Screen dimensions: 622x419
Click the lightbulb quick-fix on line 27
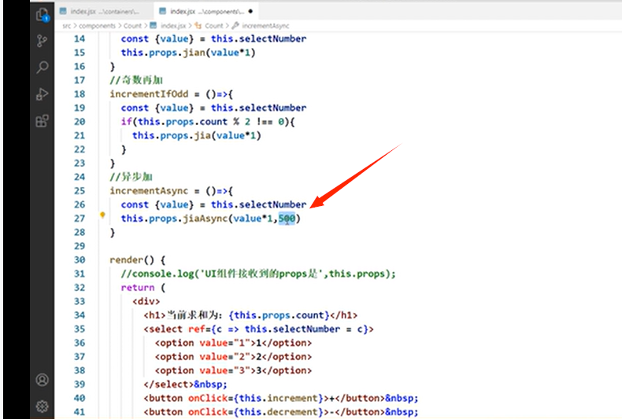pyautogui.click(x=102, y=215)
